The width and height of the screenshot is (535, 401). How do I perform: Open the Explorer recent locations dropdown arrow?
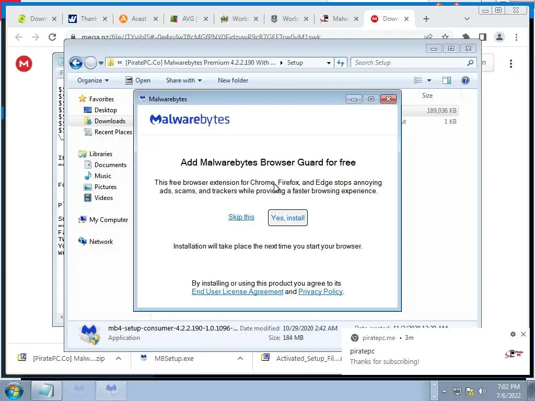pos(101,63)
